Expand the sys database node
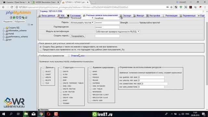 [4, 40]
